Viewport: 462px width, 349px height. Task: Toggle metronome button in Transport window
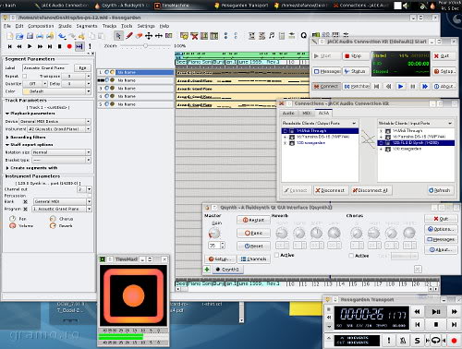(x=402, y=341)
